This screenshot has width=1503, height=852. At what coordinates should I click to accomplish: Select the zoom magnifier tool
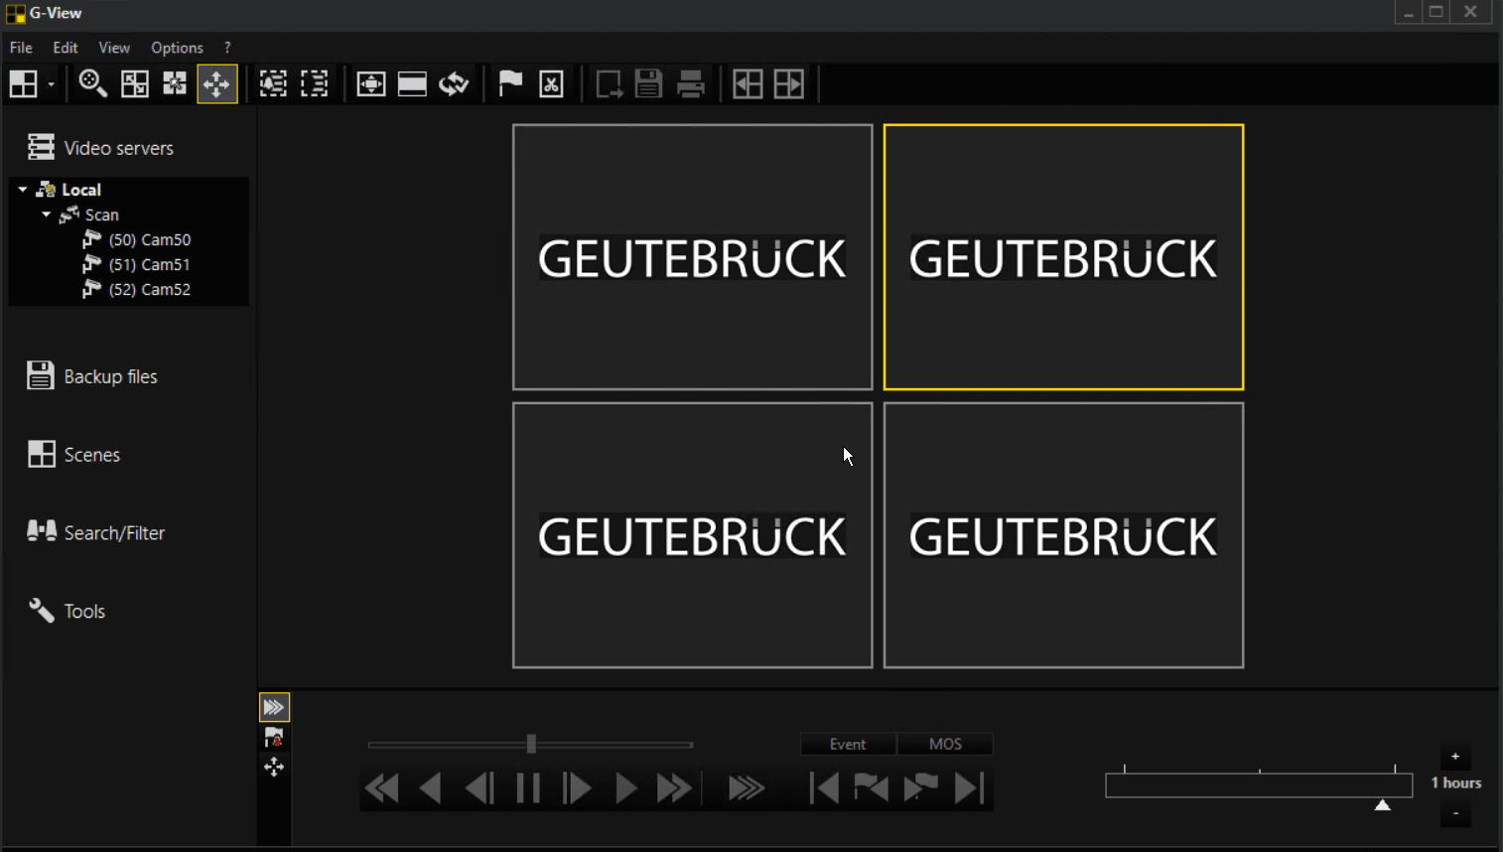pyautogui.click(x=92, y=84)
